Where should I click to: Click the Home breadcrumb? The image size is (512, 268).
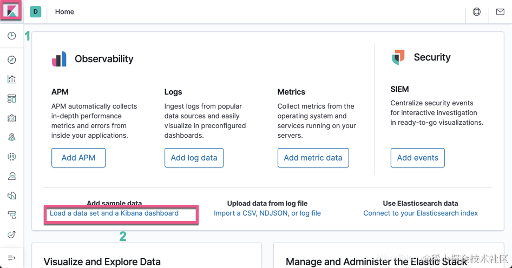[x=64, y=12]
